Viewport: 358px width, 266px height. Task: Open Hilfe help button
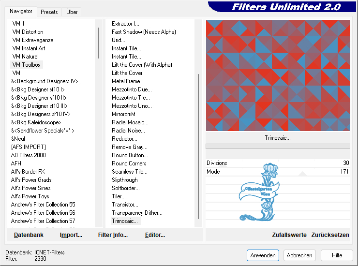click(x=337, y=255)
